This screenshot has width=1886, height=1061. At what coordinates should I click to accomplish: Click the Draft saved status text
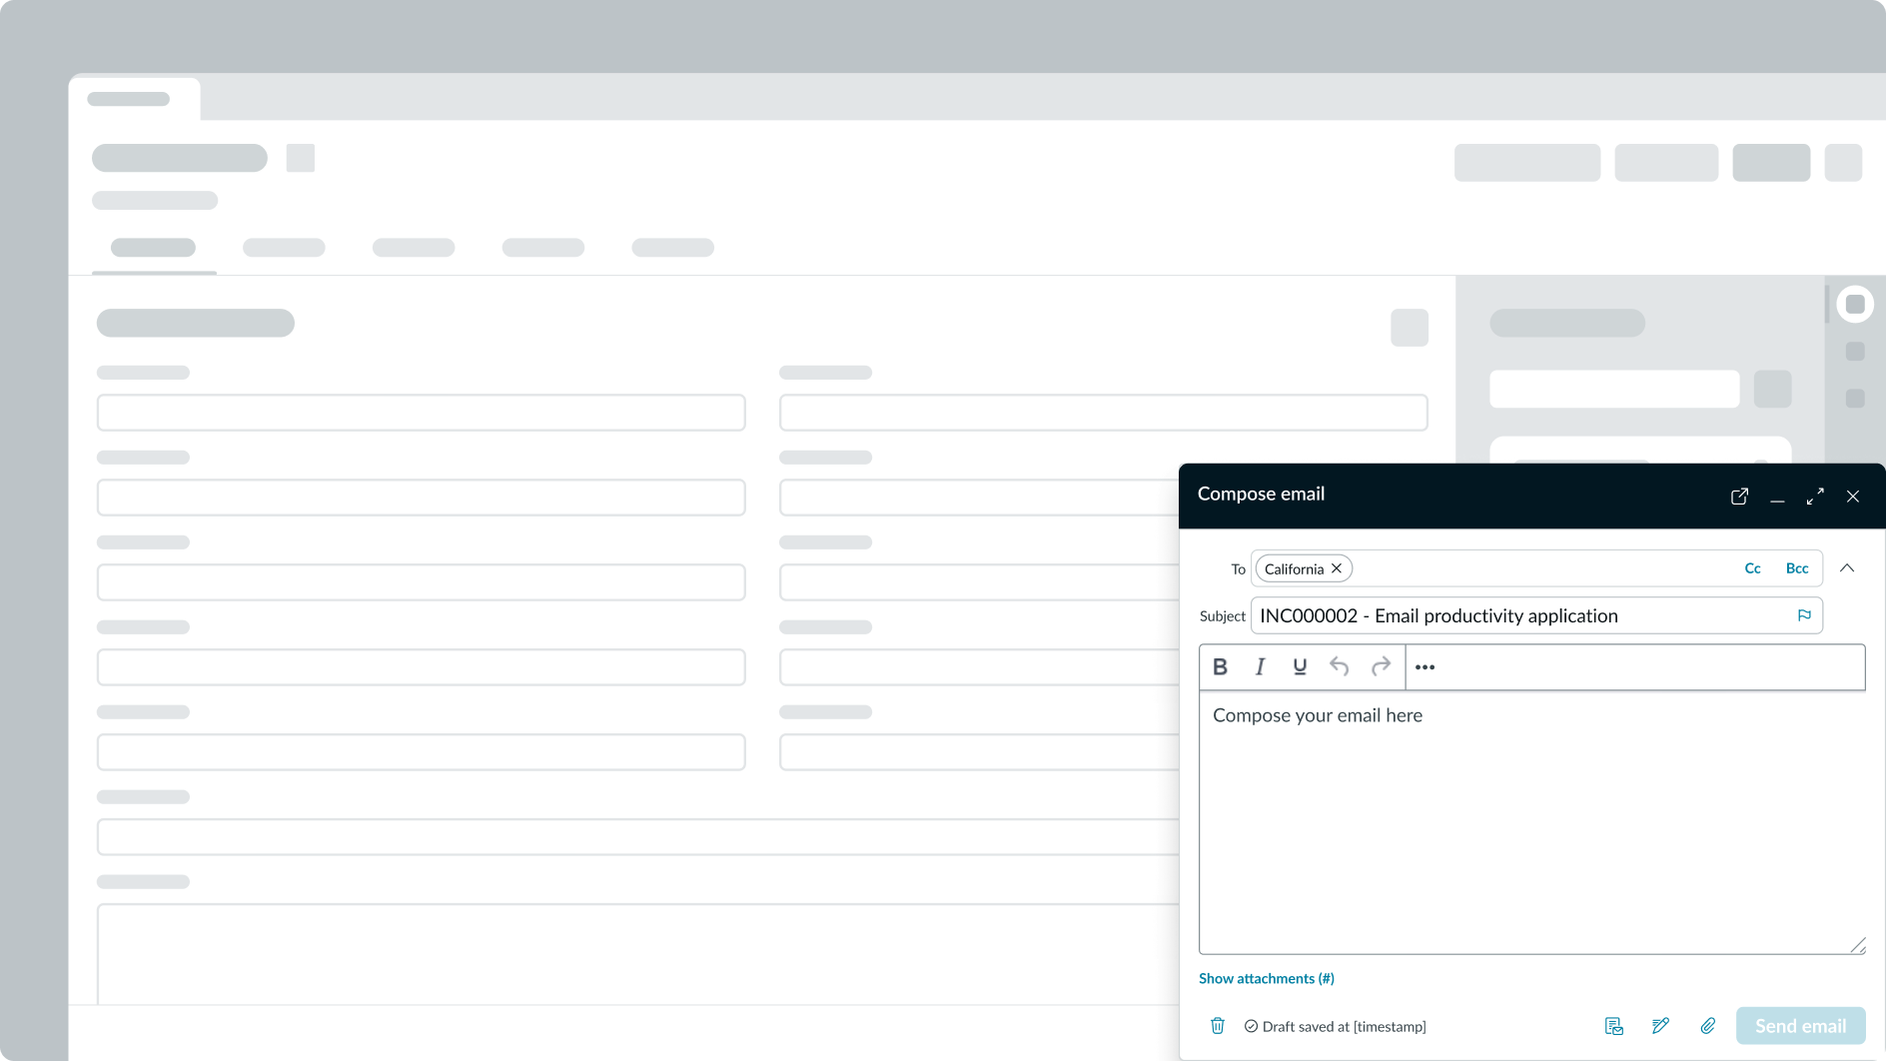[x=1344, y=1026]
